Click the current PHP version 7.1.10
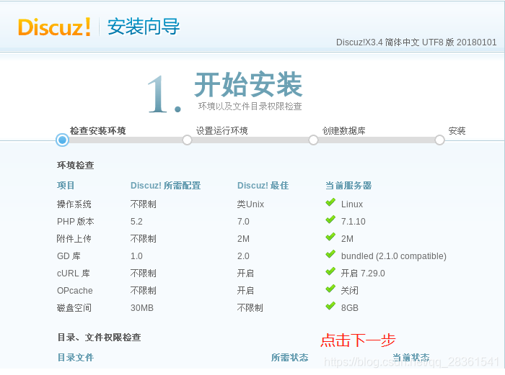The image size is (505, 375). pos(353,222)
